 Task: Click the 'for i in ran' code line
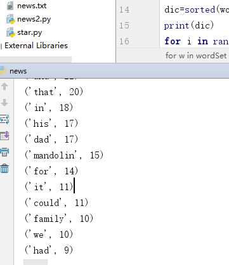coord(197,41)
